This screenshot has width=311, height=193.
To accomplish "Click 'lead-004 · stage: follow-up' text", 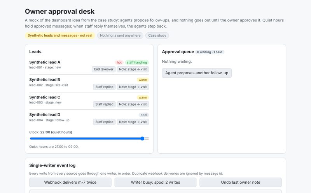I will click(x=49, y=120).
